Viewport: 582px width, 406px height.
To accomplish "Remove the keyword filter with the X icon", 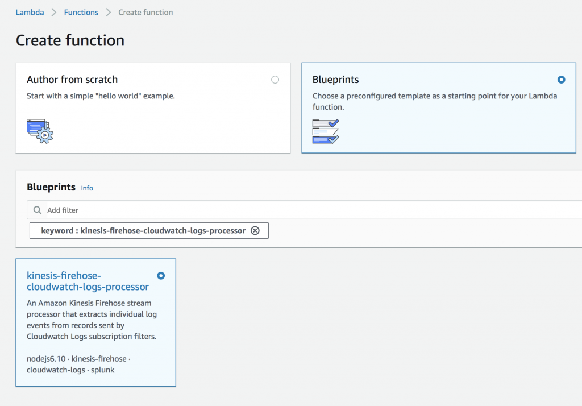I will tap(255, 230).
